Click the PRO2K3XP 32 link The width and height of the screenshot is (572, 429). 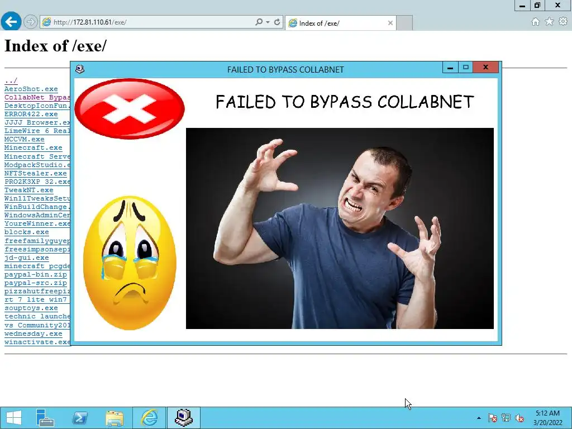37,182
